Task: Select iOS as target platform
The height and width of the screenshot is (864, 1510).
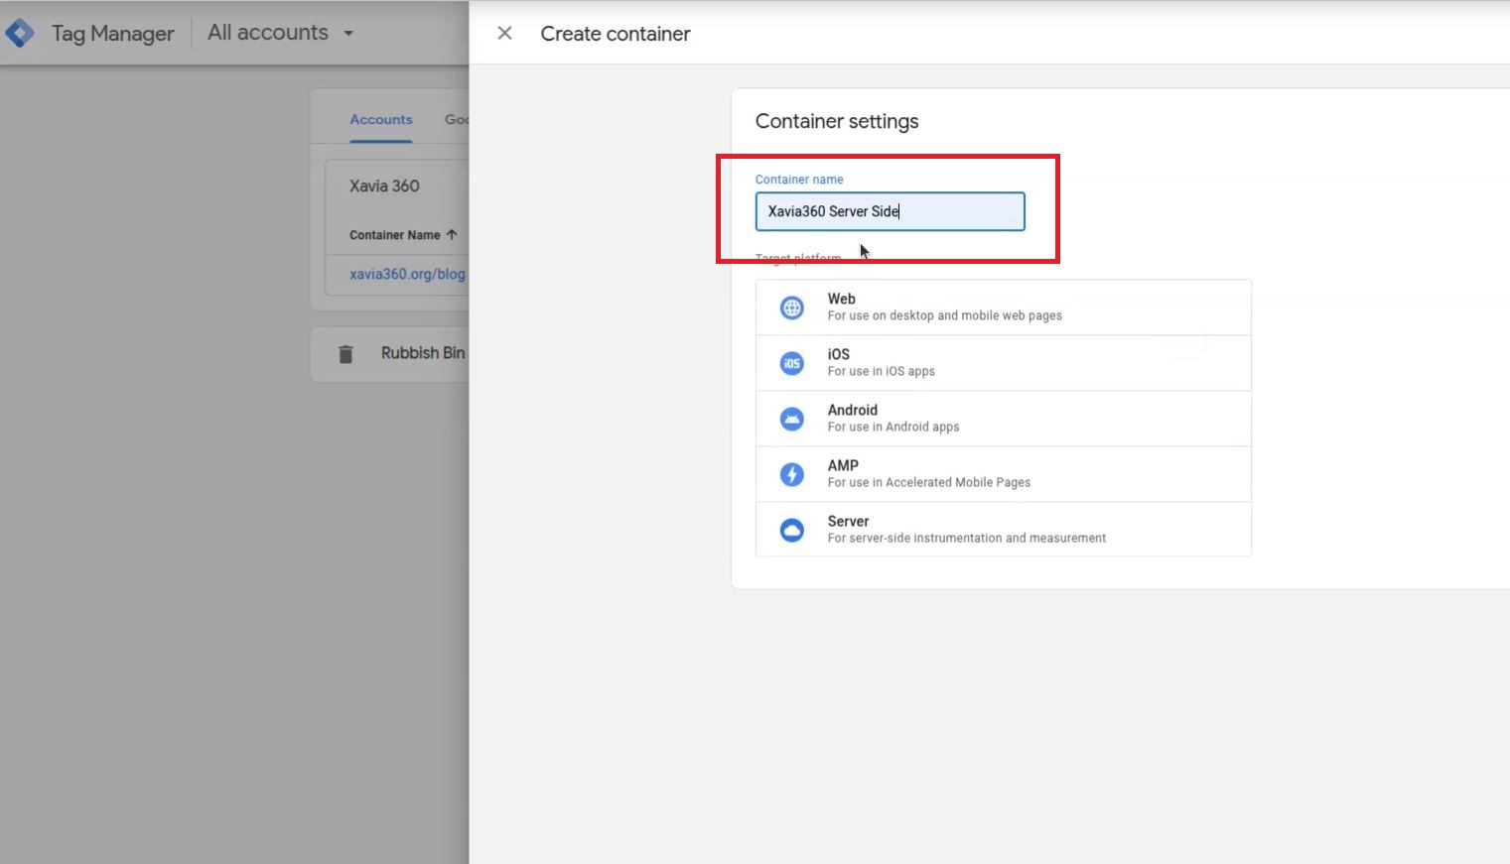Action: point(1003,363)
